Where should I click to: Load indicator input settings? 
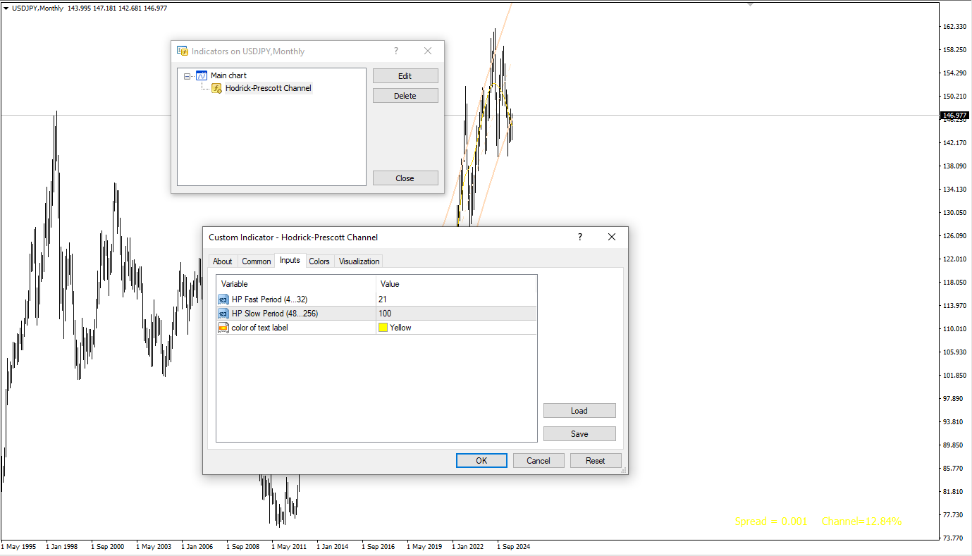click(579, 411)
